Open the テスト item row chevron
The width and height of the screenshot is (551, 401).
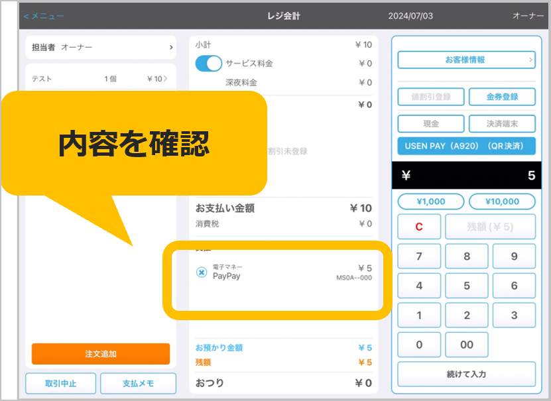[166, 79]
